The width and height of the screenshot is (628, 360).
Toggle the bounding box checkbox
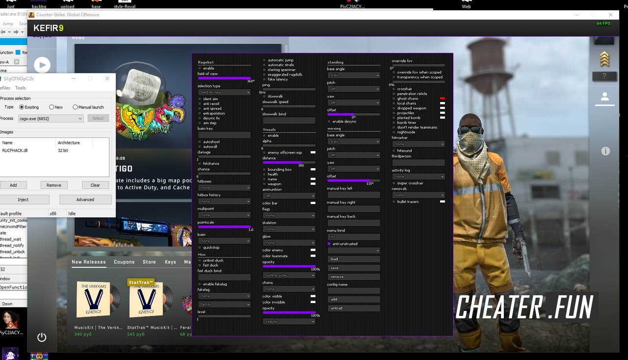[x=264, y=170]
